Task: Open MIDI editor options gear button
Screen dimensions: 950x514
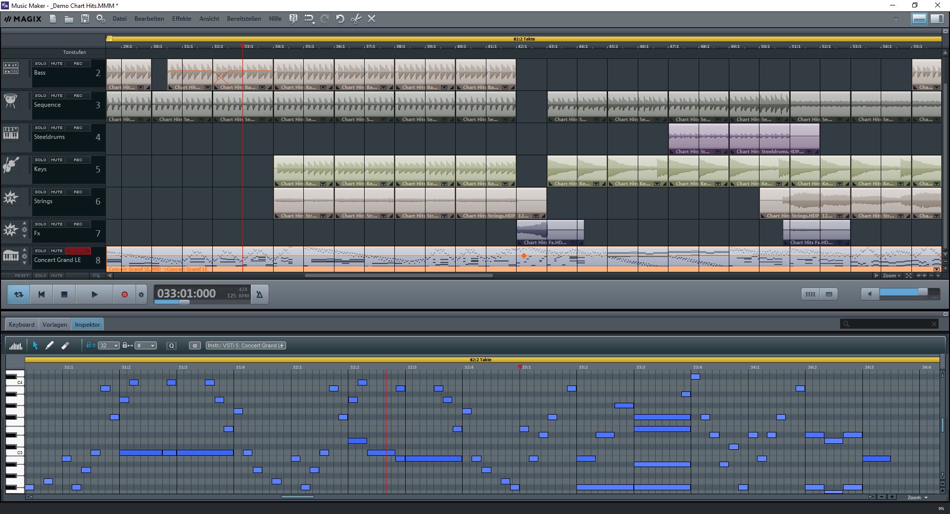Action: pos(195,345)
